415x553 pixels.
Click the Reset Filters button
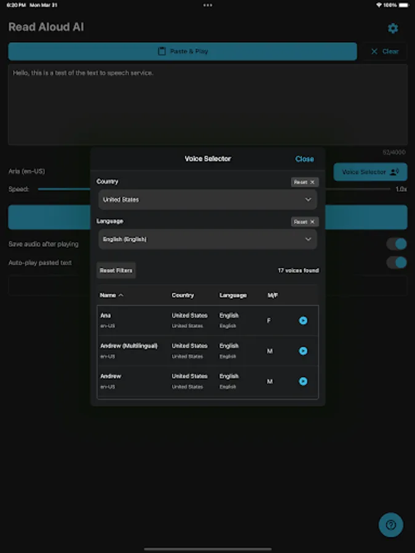[x=116, y=270]
